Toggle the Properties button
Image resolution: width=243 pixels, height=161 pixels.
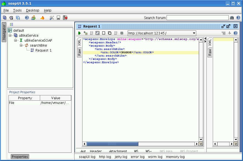(x=20, y=157)
